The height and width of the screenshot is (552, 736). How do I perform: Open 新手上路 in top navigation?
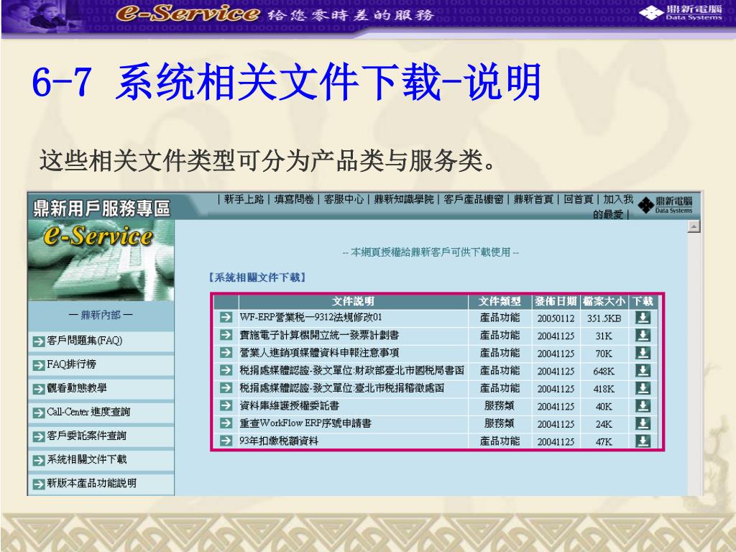[x=244, y=200]
